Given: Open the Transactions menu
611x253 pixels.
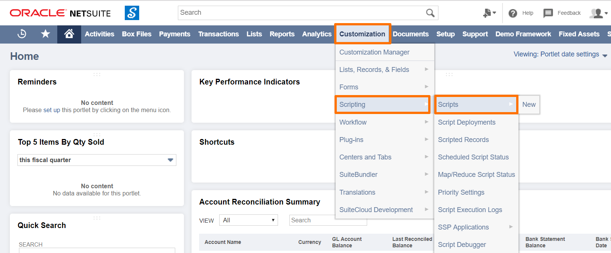Looking at the screenshot, I should pyautogui.click(x=218, y=34).
